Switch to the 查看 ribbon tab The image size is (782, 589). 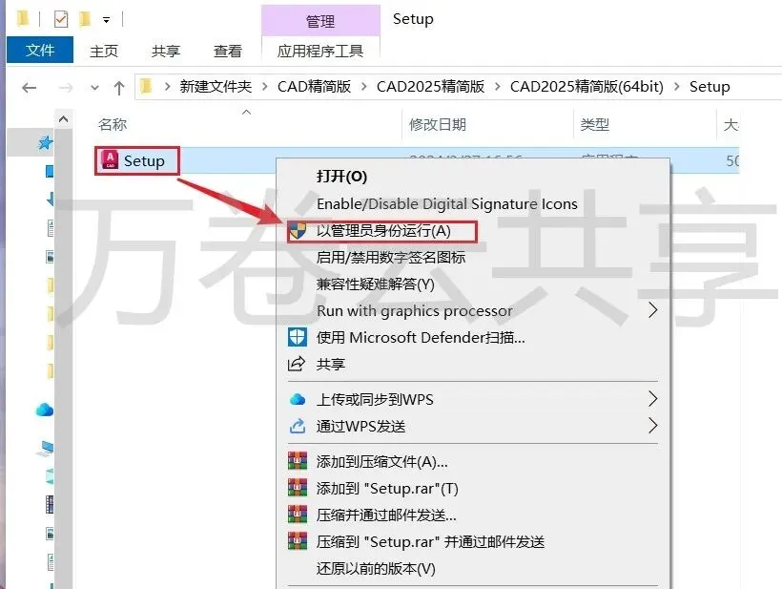[227, 51]
